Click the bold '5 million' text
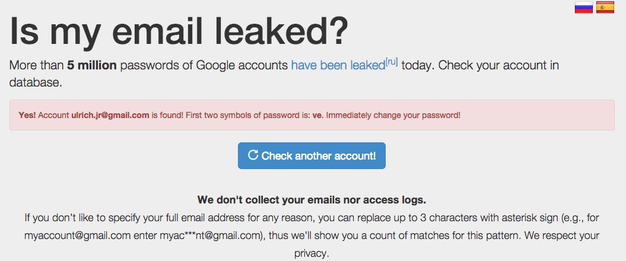626x261 pixels. pyautogui.click(x=92, y=65)
